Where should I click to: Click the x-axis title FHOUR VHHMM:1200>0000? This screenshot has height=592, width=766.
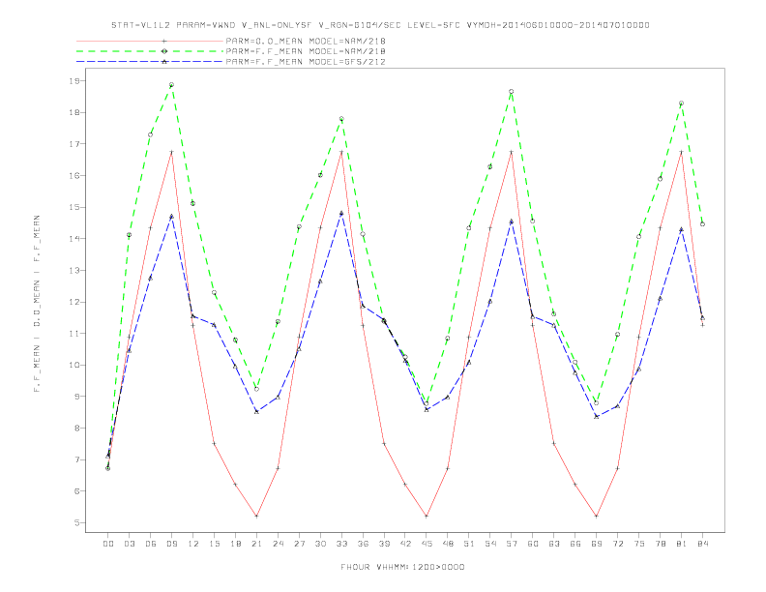tap(402, 567)
